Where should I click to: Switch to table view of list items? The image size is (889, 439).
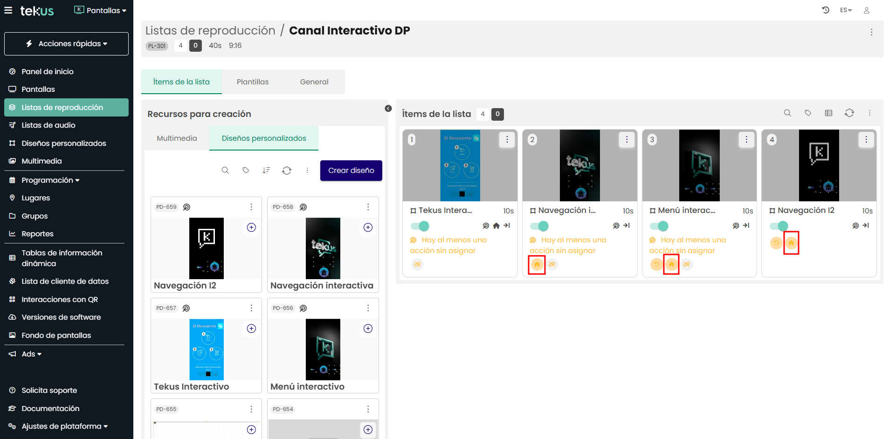coord(828,113)
